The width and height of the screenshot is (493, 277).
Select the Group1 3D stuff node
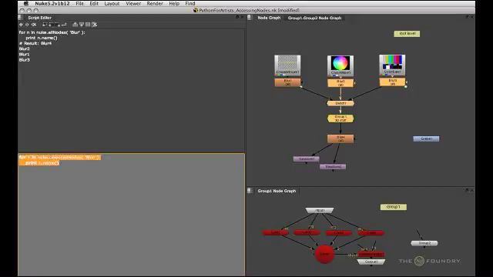(340, 118)
